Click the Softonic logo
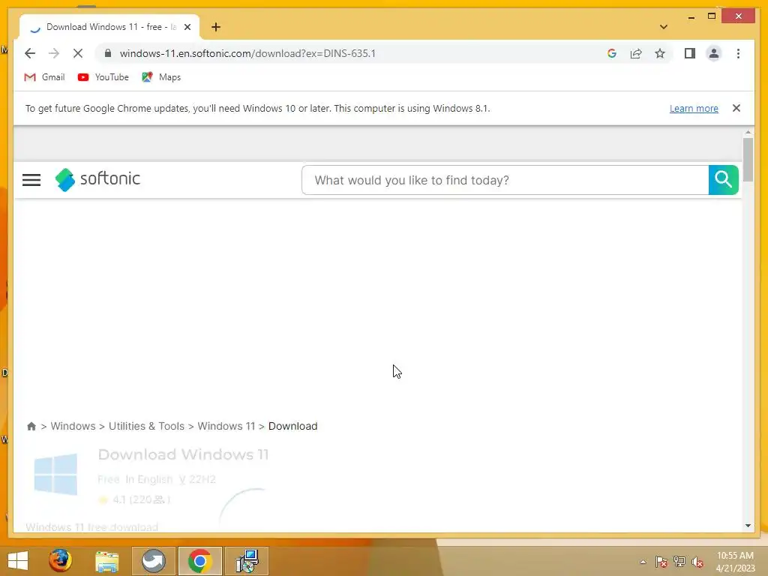The image size is (768, 576). point(98,179)
